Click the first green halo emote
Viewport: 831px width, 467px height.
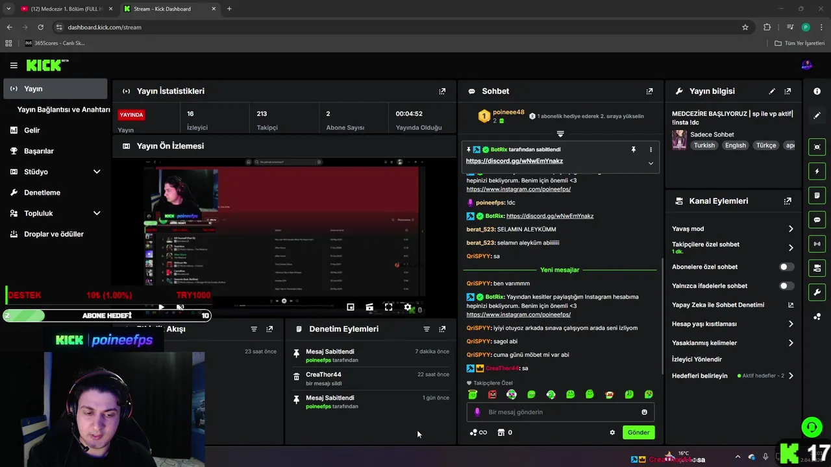473,394
